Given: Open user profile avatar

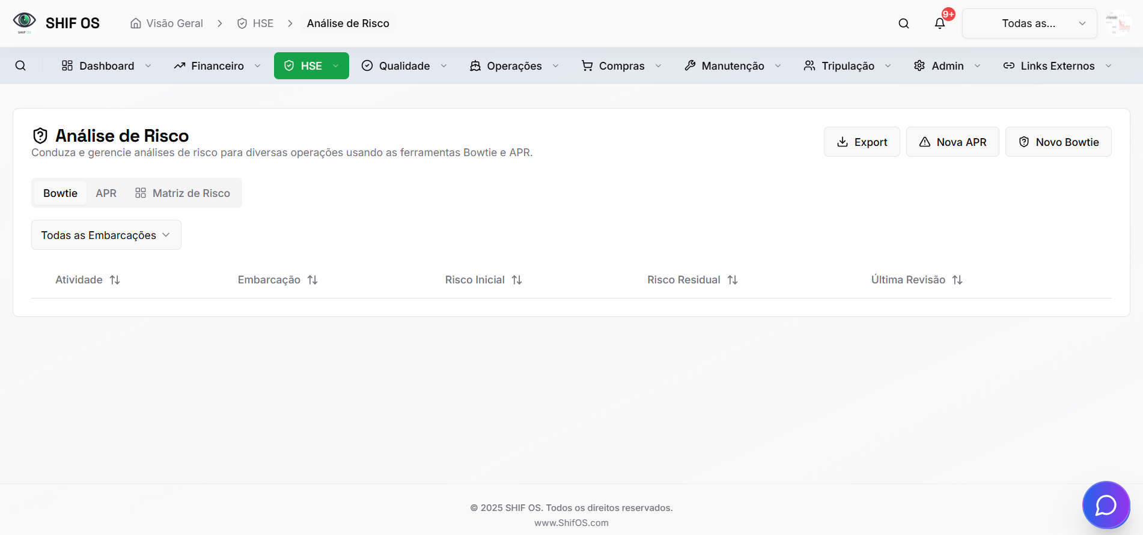Looking at the screenshot, I should tap(1118, 23).
